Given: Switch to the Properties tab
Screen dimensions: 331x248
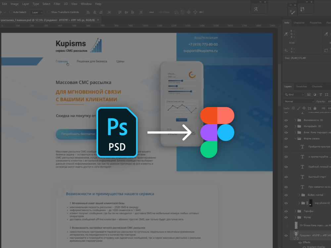Looking at the screenshot, I should 315,23.
